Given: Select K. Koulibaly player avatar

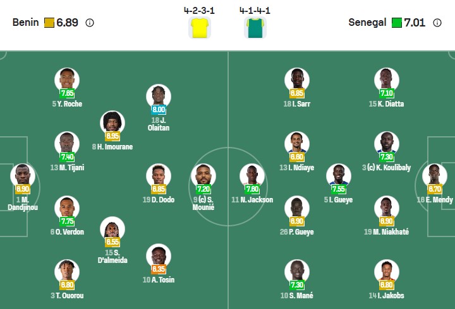Looking at the screenshot, I should tap(386, 143).
